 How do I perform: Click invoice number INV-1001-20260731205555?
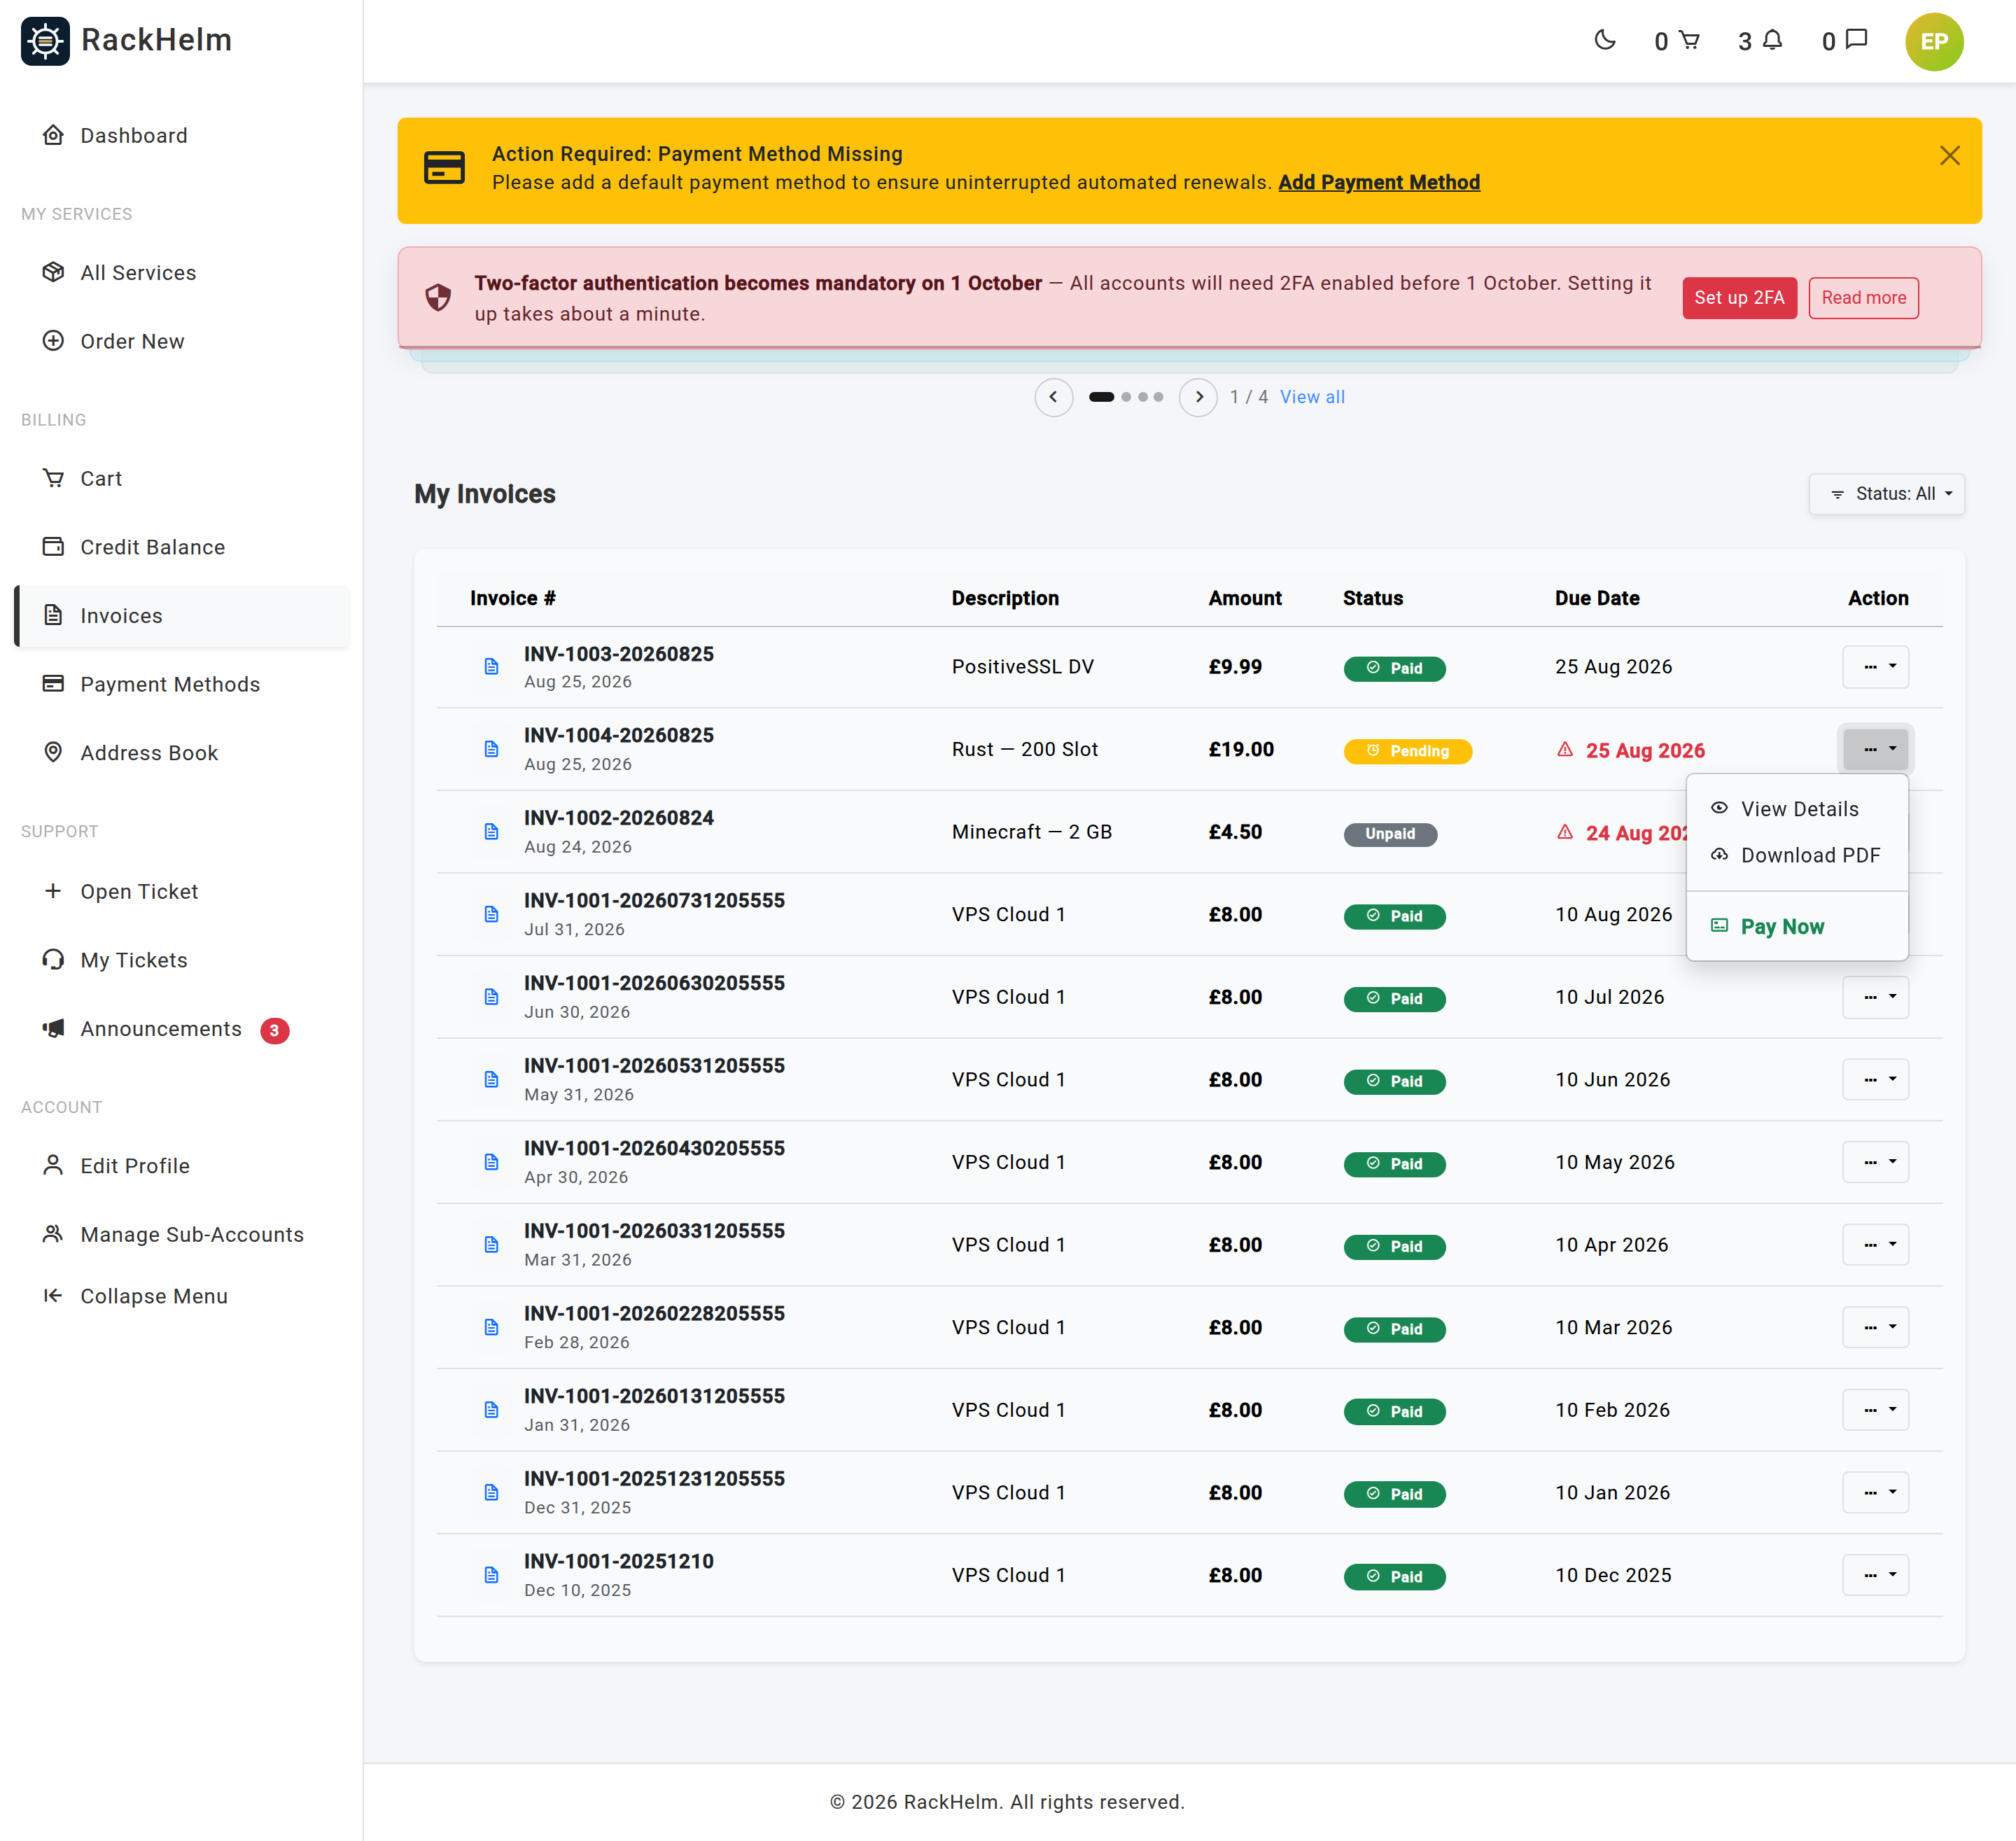pyautogui.click(x=654, y=901)
